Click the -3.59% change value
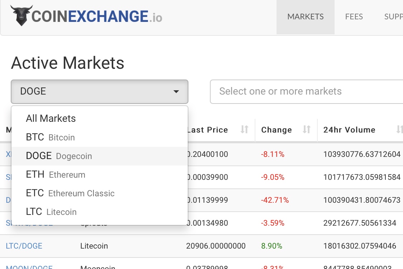Screen dimensions: 403x269 pos(273,223)
